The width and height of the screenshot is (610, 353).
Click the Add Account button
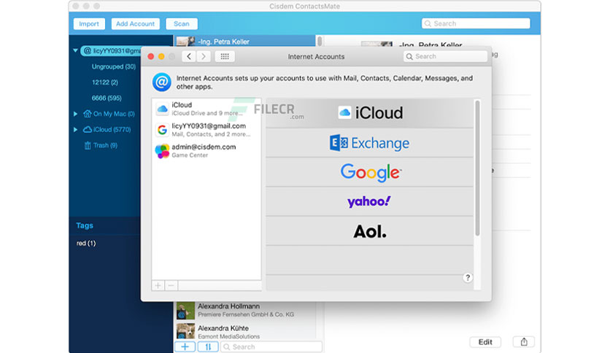136,24
